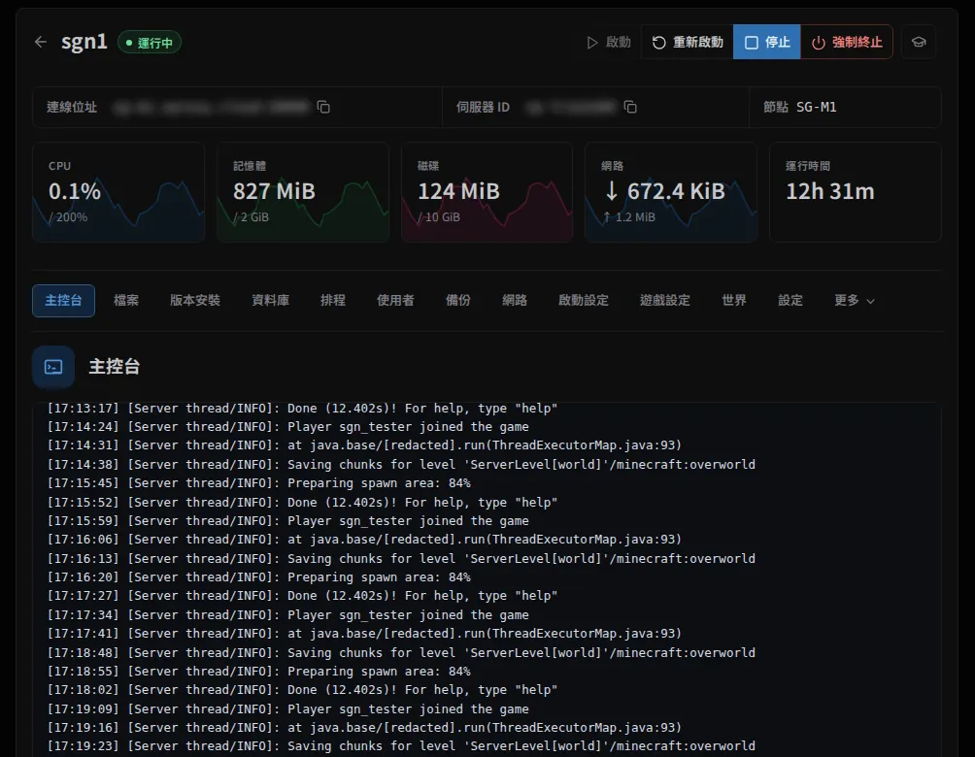Open the 資料庫 tab

click(271, 301)
